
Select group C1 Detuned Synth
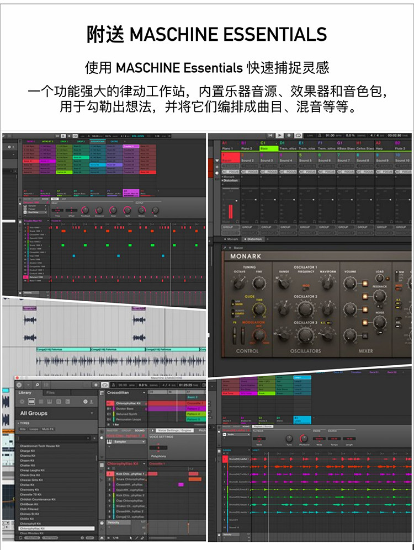pos(126,414)
